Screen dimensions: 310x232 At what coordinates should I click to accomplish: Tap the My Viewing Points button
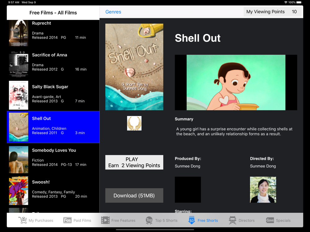[272, 12]
